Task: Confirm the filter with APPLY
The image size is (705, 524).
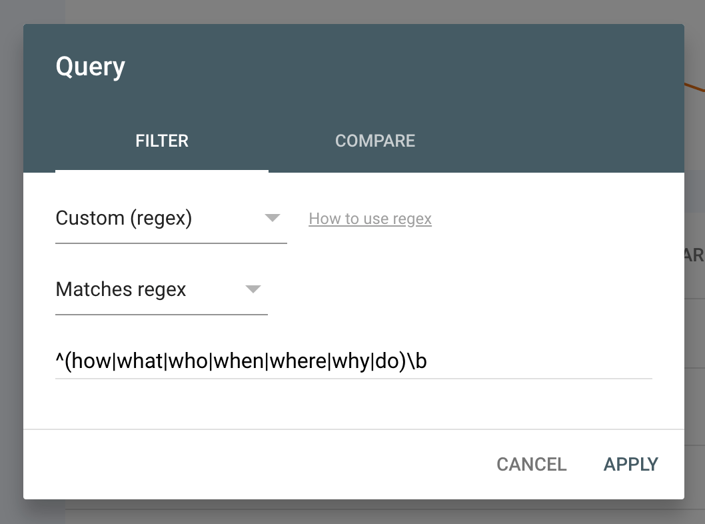Action: (630, 464)
